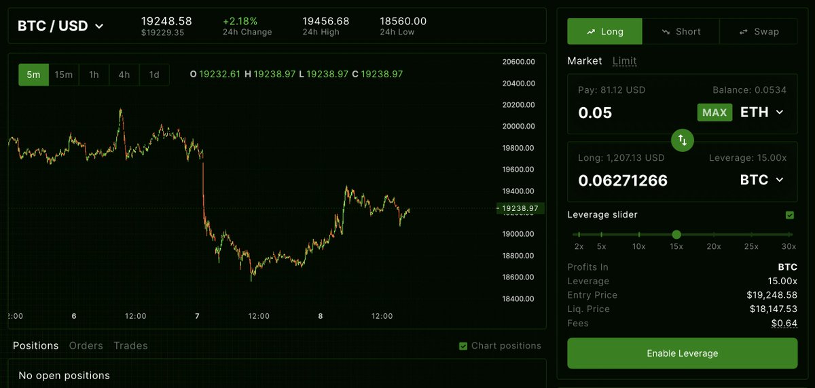Select the Long tab
815x388 pixels.
605,31
